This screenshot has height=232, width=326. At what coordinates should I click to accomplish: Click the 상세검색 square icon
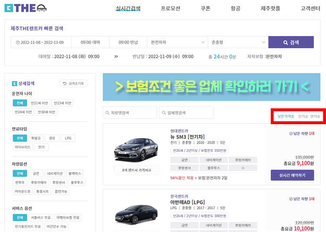[x=14, y=84]
